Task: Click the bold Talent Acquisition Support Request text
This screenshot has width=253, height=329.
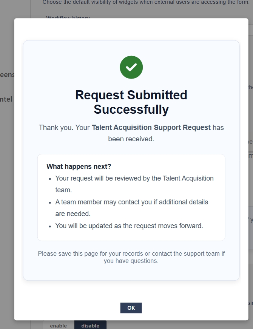Action: coord(151,127)
